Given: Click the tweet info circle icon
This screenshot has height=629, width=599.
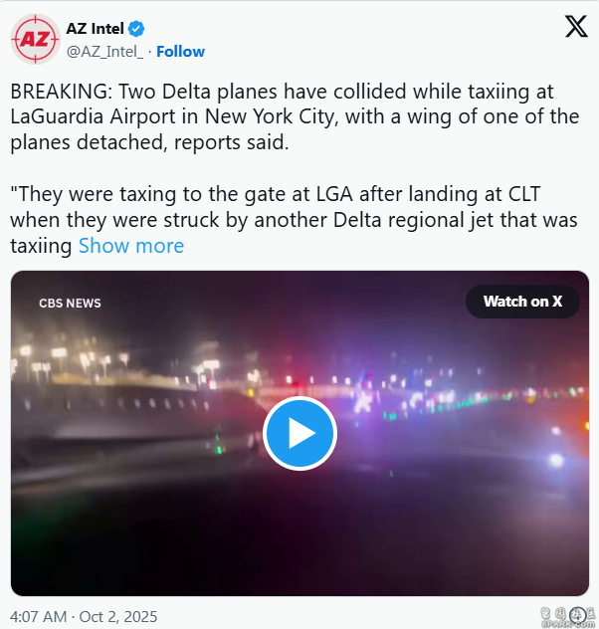Looking at the screenshot, I should (x=578, y=616).
